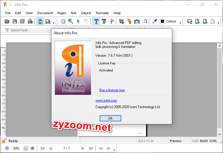Open the Help menu
The image size is (223, 153).
coord(117,13)
